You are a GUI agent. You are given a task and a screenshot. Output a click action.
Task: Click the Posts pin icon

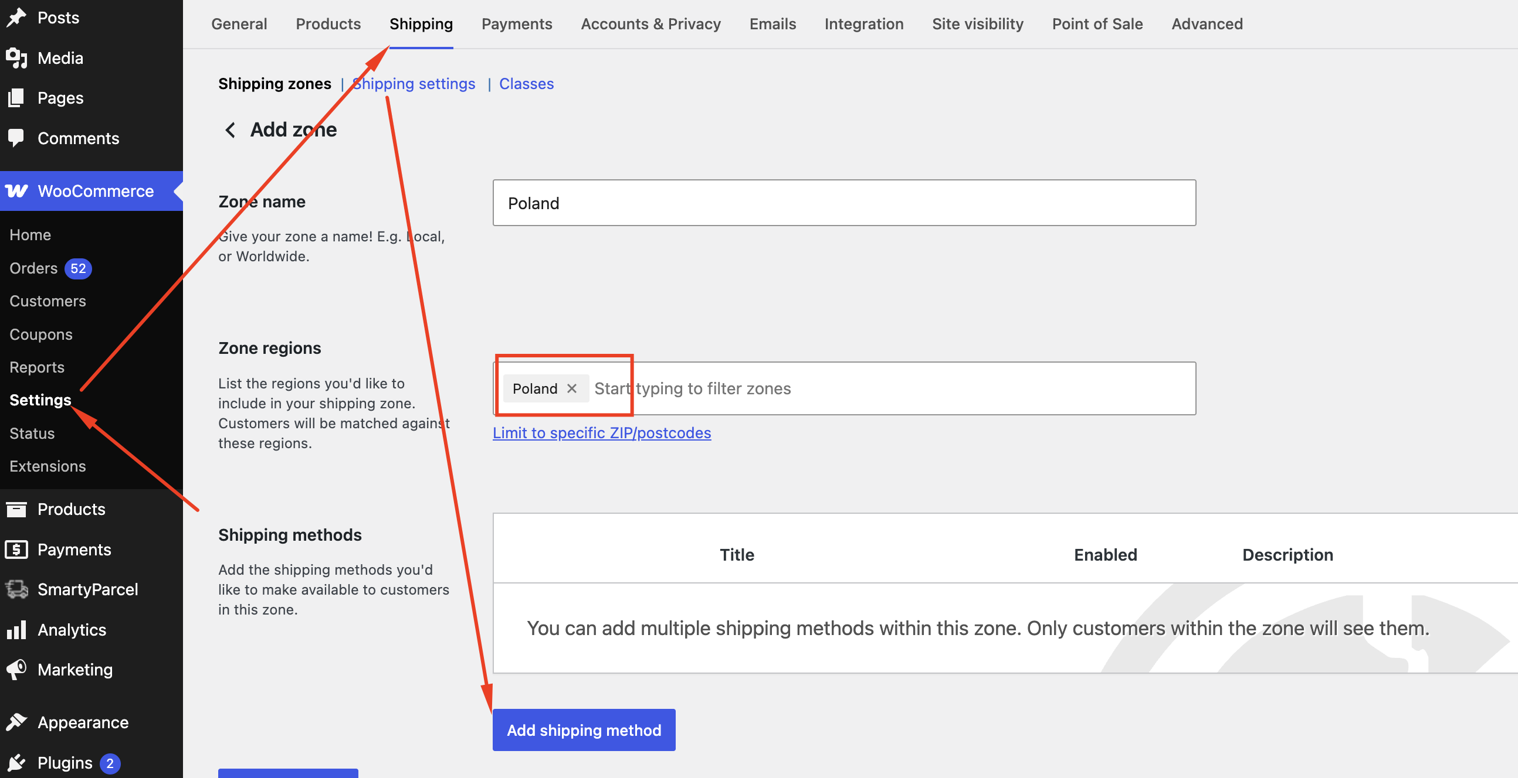coord(16,18)
